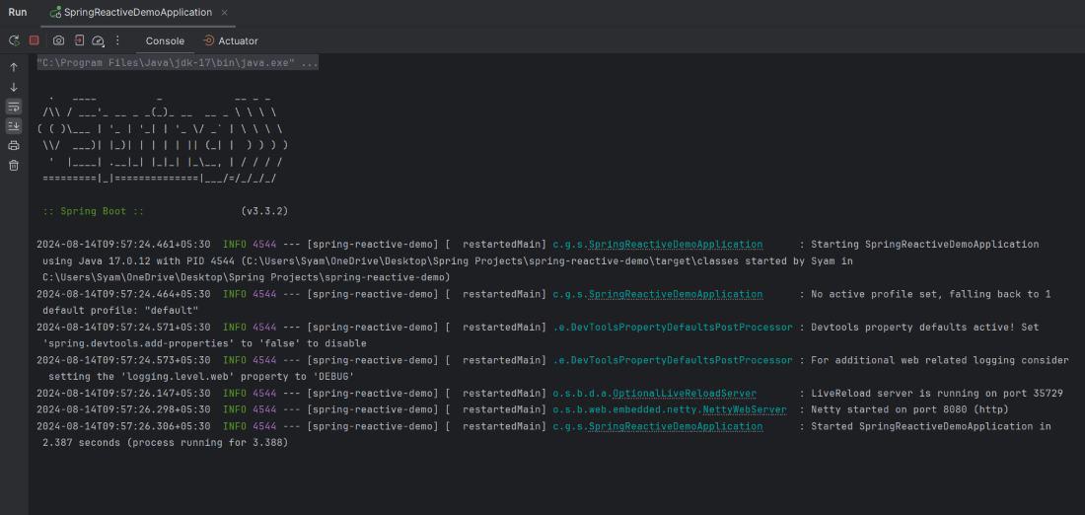Click the down the stack trace arrow
1085x515 pixels.
tap(14, 87)
